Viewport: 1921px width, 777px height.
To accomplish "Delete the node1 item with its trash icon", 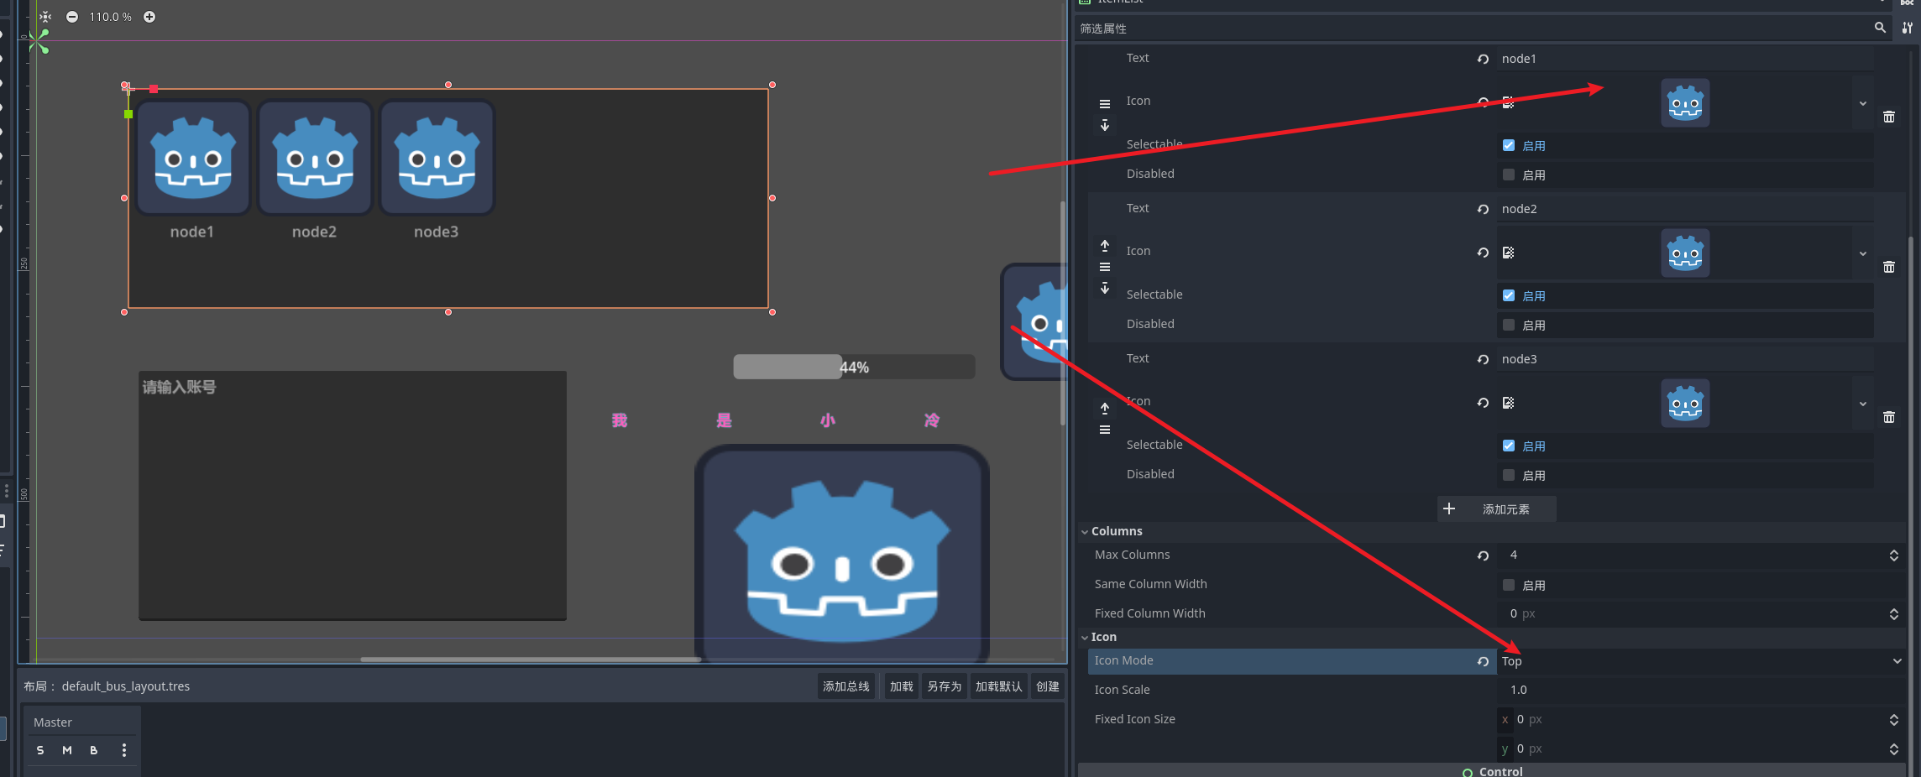I will point(1889,117).
